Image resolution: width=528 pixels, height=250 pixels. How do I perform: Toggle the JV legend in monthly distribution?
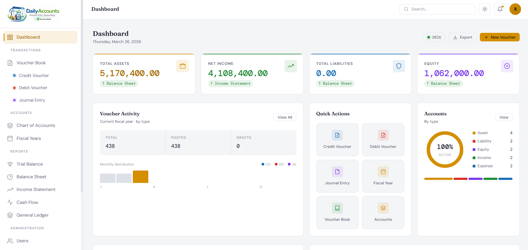(x=292, y=164)
